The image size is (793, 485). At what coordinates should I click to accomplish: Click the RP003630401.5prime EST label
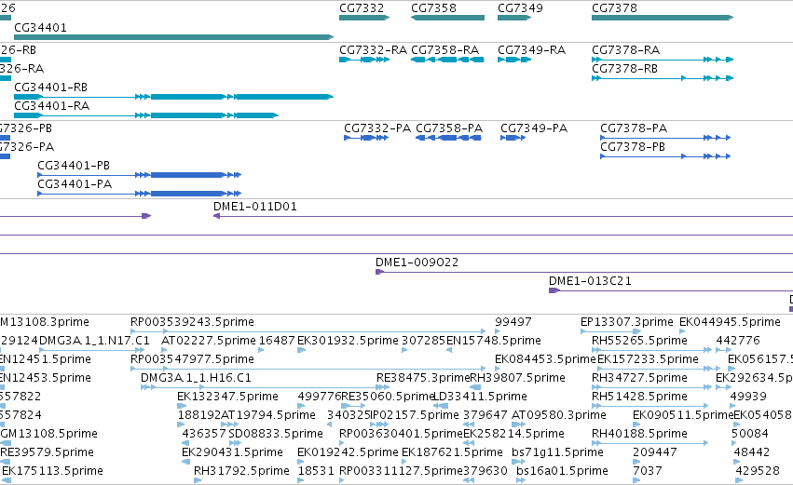point(401,435)
